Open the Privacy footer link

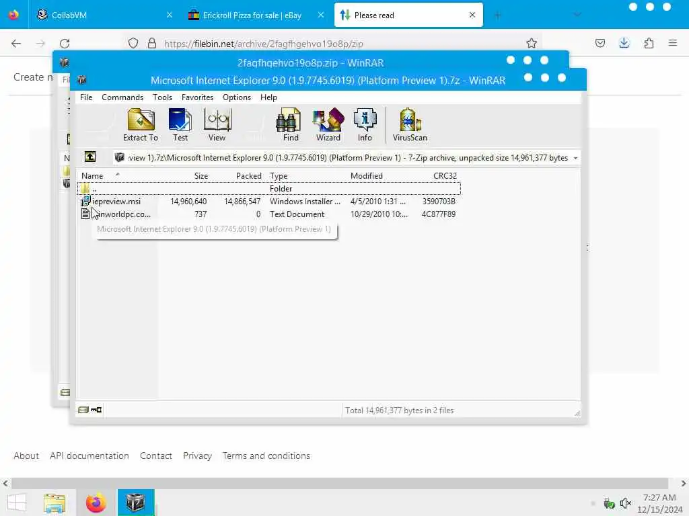(197, 456)
